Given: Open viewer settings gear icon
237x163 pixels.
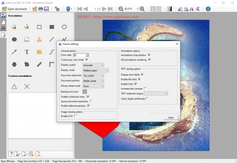Looking at the screenshot, I should (x=57, y=9).
